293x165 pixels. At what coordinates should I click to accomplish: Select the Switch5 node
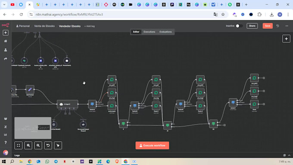click(x=135, y=106)
